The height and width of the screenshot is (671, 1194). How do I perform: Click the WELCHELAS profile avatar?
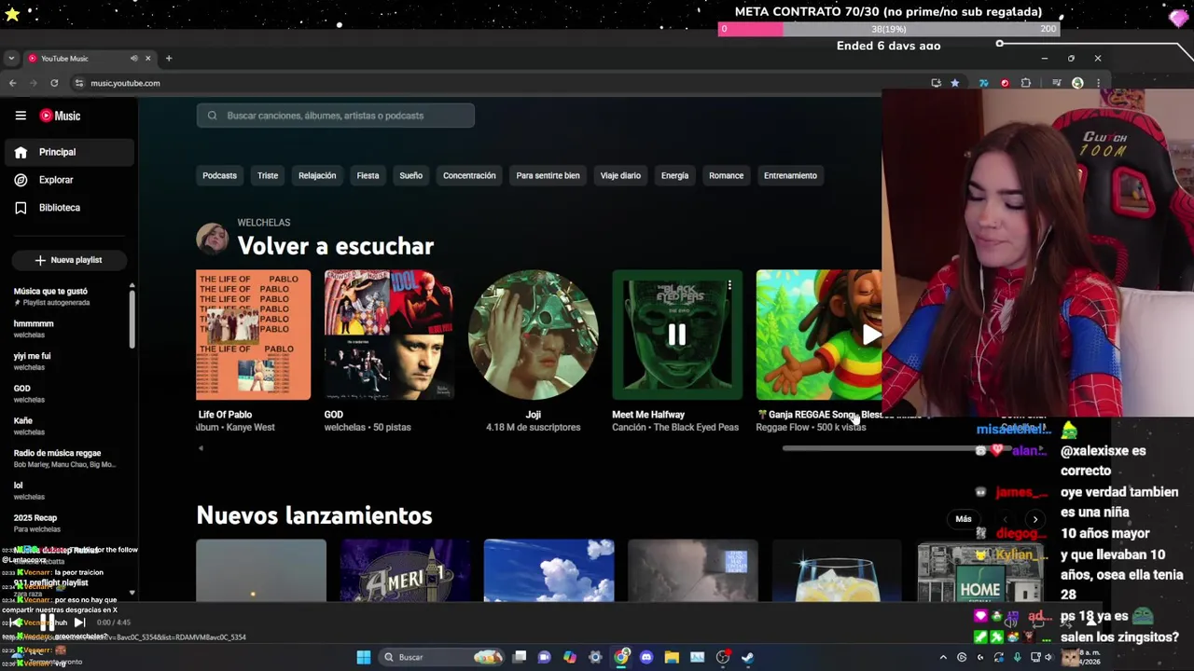212,240
